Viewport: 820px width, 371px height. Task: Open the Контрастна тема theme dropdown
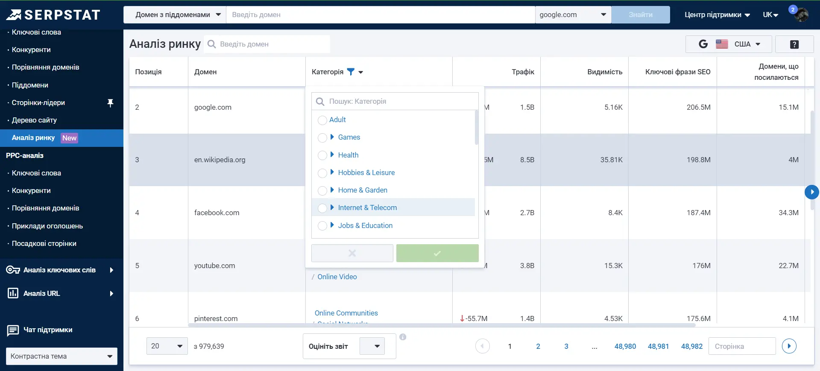coord(61,356)
